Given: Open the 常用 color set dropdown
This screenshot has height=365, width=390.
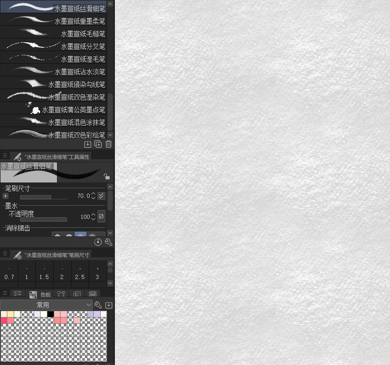Looking at the screenshot, I should click(x=46, y=305).
